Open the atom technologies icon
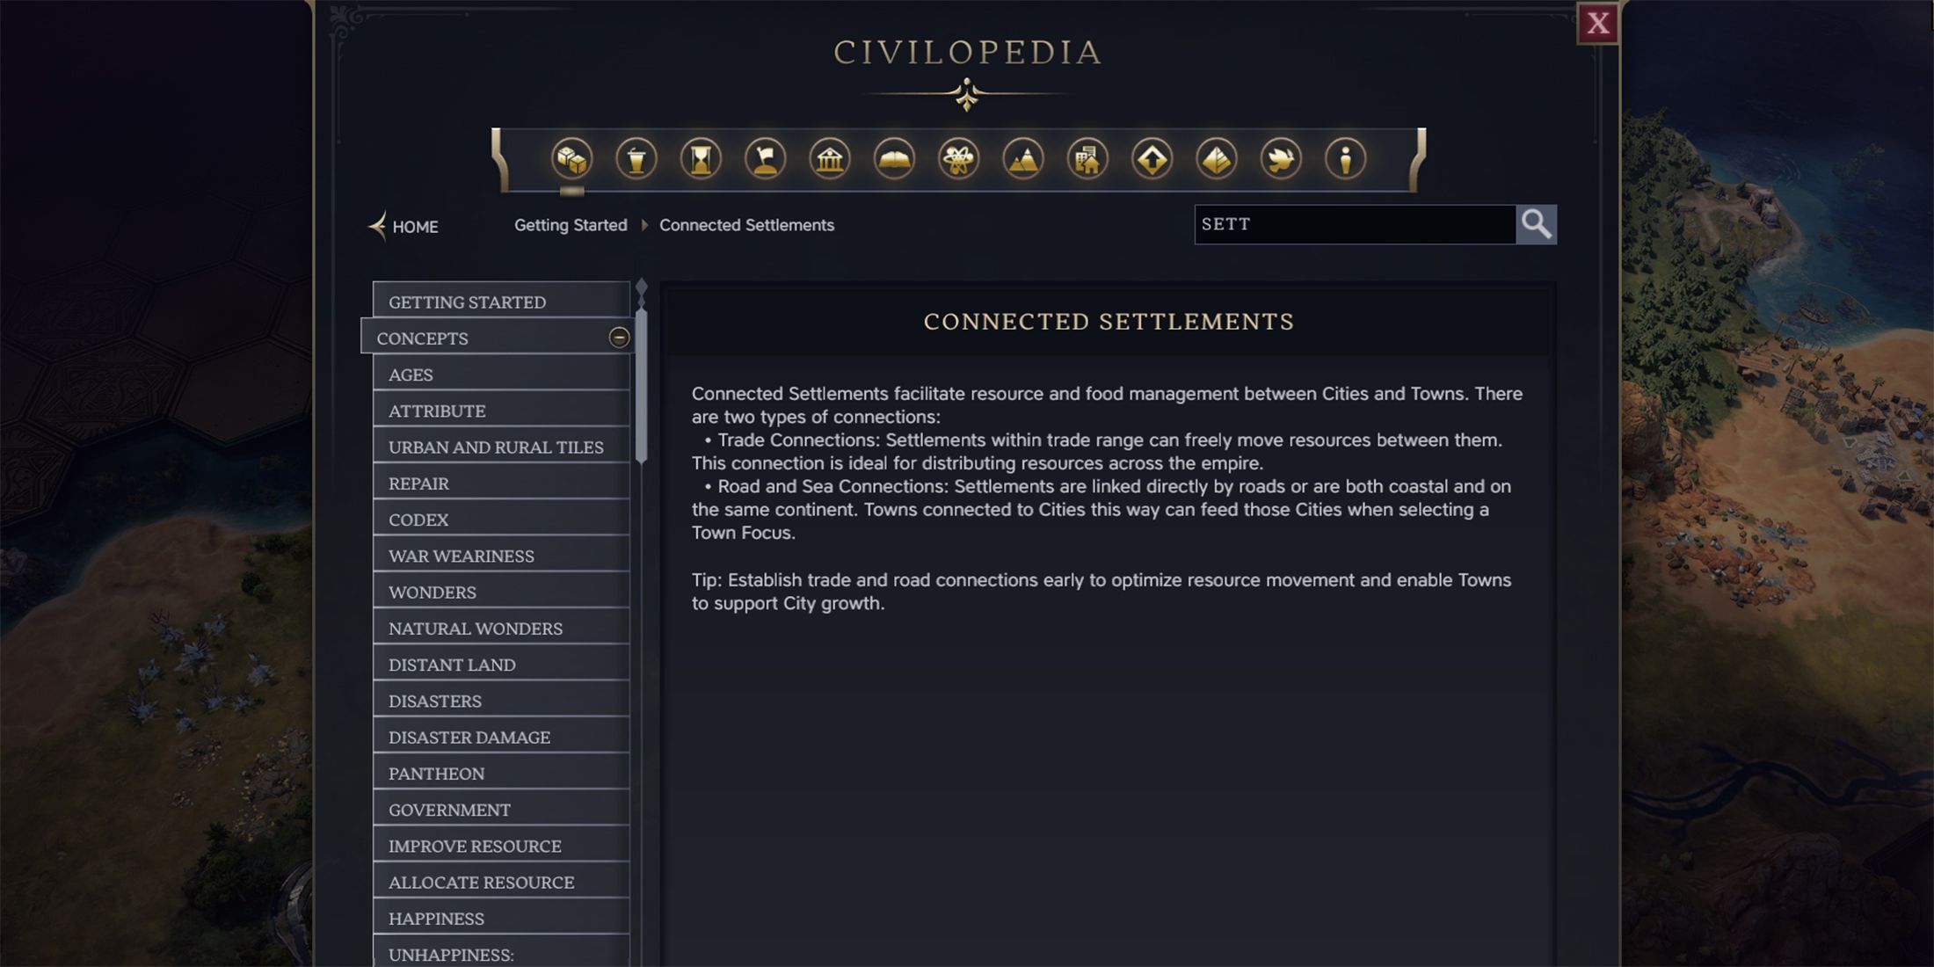This screenshot has height=967, width=1934. click(x=958, y=159)
